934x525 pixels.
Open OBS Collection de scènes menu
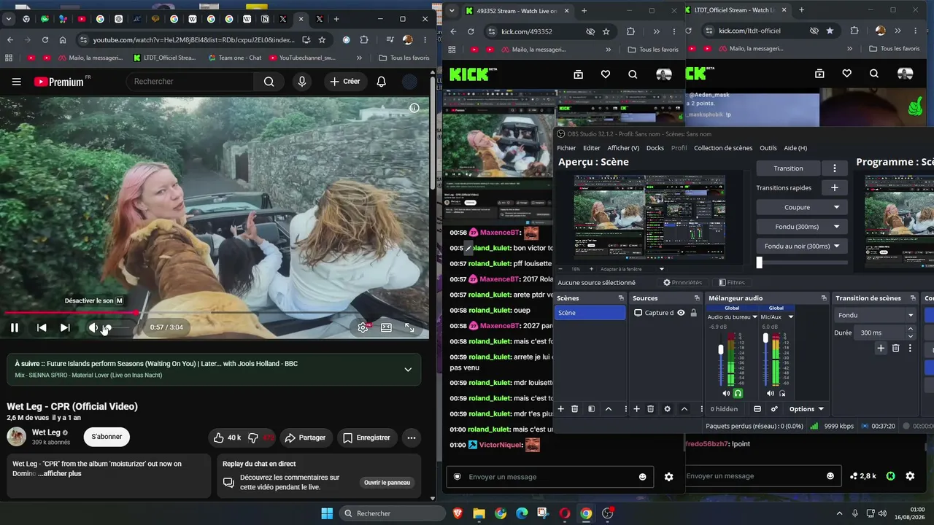point(723,148)
